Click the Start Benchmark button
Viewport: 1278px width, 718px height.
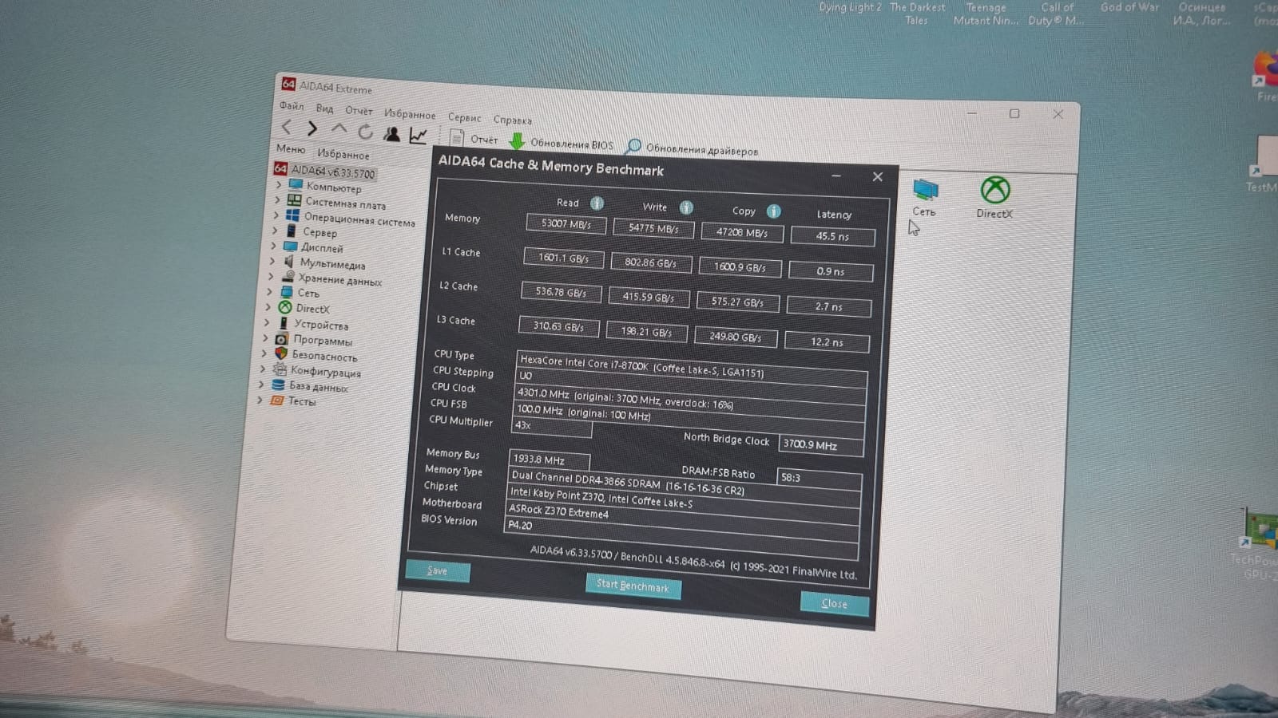tap(633, 586)
